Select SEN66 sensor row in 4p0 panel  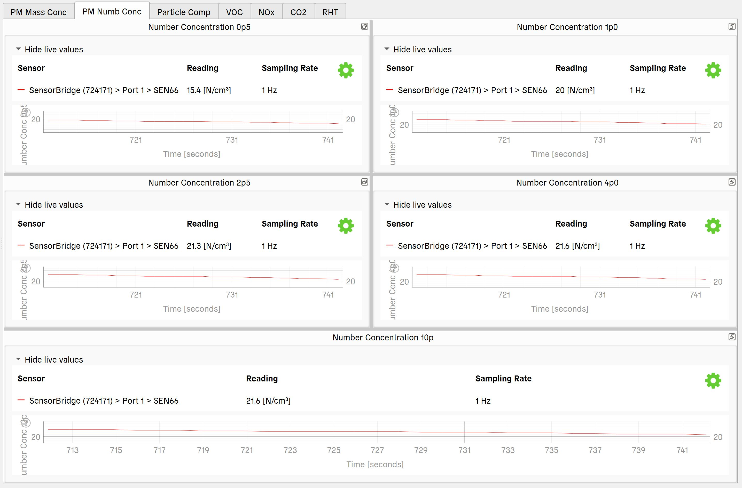[472, 246]
